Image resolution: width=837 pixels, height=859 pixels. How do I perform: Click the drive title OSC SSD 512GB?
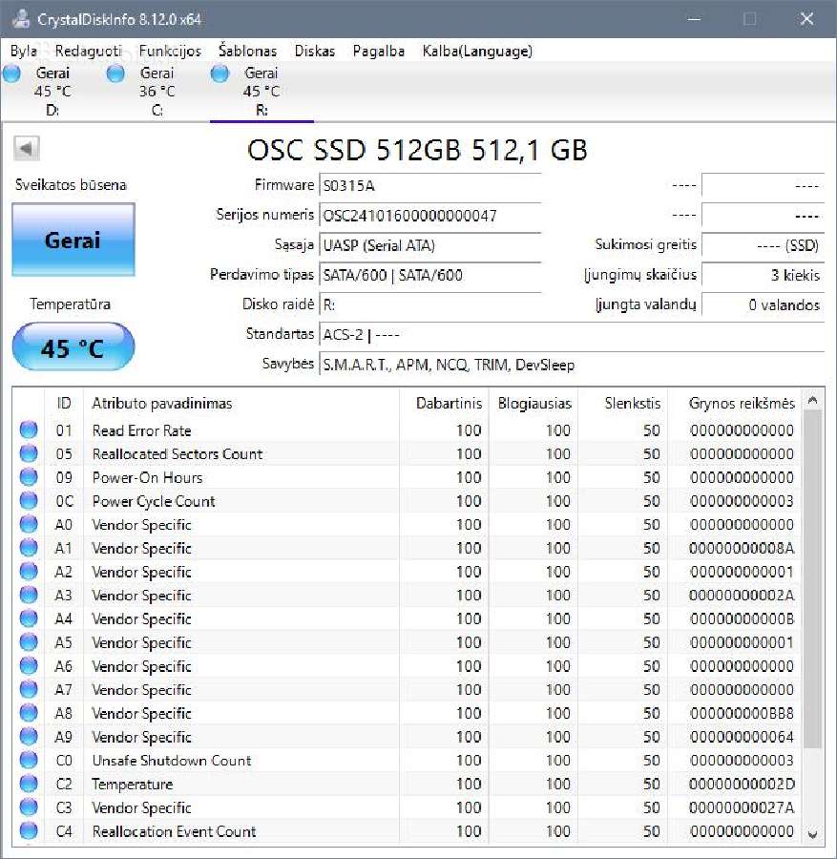point(417,150)
